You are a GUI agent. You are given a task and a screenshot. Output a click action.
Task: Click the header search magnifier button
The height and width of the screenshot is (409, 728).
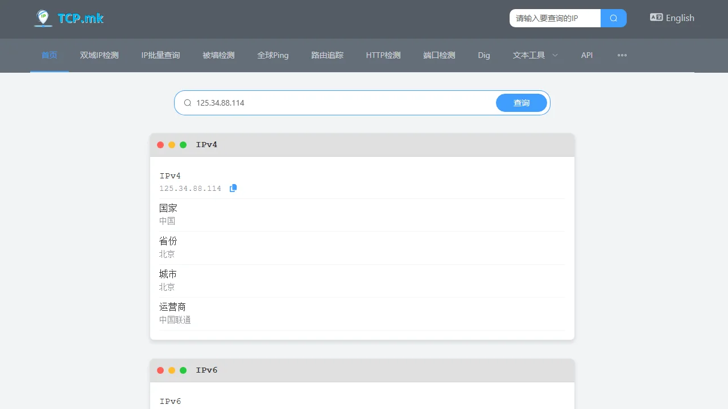[x=613, y=18]
